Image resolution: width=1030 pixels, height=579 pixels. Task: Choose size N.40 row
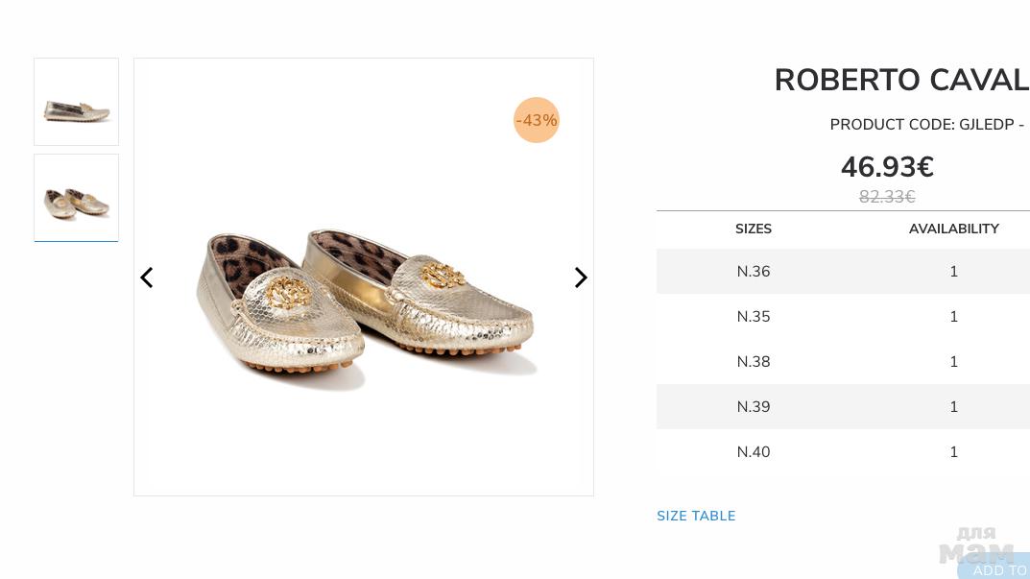[x=754, y=452]
